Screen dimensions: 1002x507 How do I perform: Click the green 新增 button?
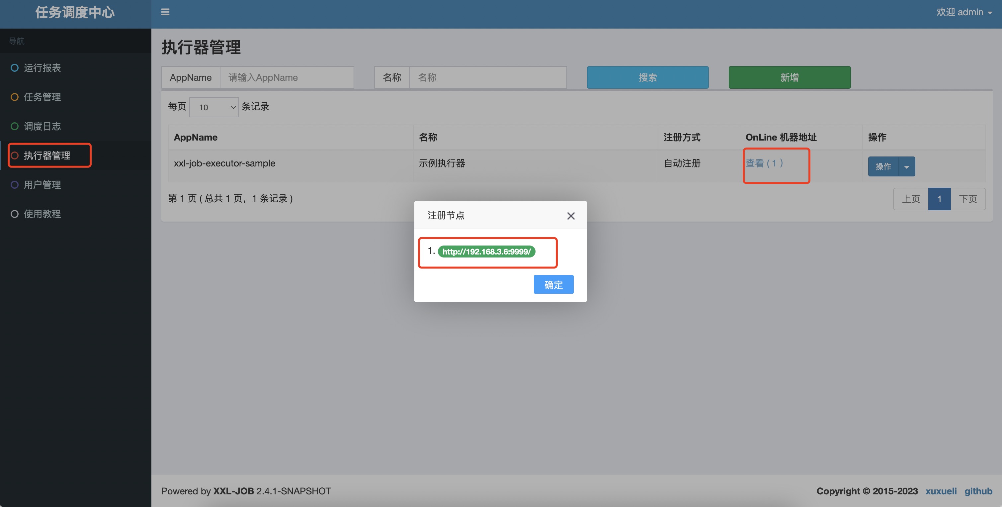pyautogui.click(x=789, y=77)
